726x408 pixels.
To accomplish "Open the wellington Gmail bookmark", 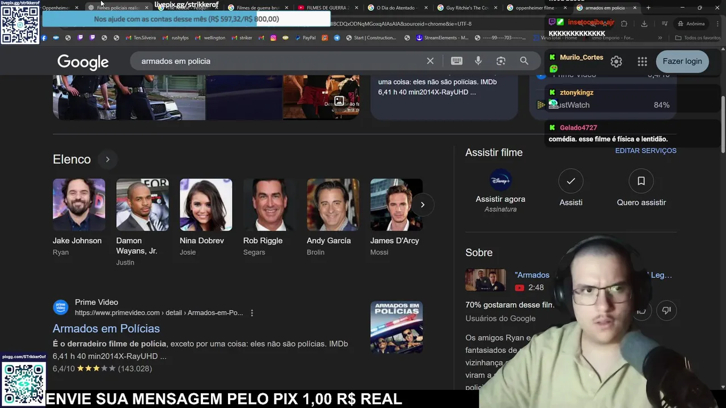I will coord(210,38).
